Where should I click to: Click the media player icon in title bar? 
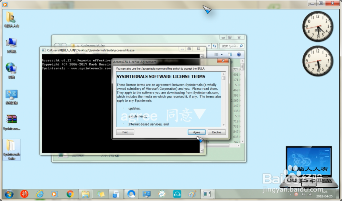click(5, 4)
